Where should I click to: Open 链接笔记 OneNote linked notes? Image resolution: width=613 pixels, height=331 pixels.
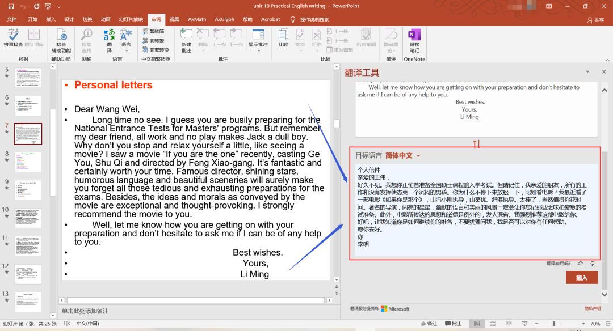(x=414, y=41)
